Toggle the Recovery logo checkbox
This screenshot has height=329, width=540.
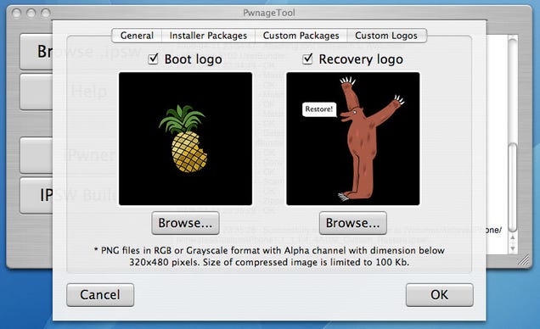pyautogui.click(x=307, y=59)
